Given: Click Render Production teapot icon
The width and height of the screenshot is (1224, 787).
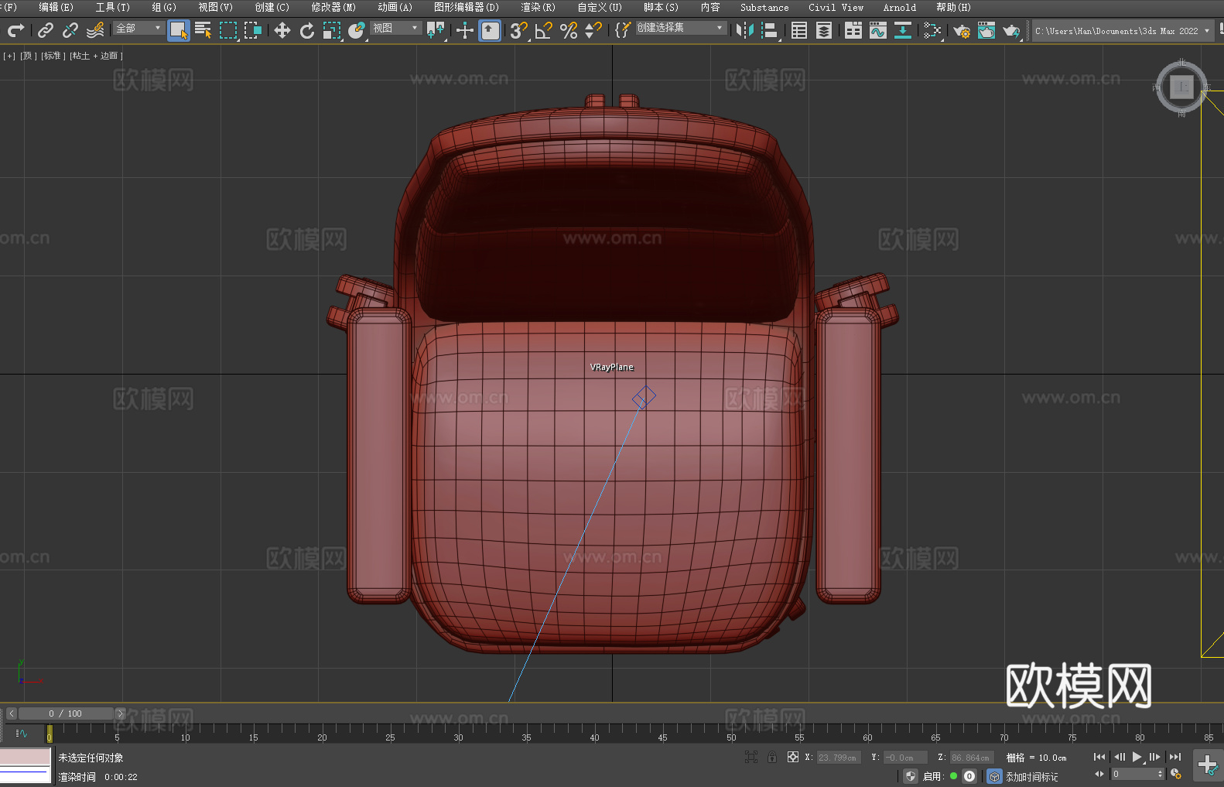Looking at the screenshot, I should click(1011, 30).
